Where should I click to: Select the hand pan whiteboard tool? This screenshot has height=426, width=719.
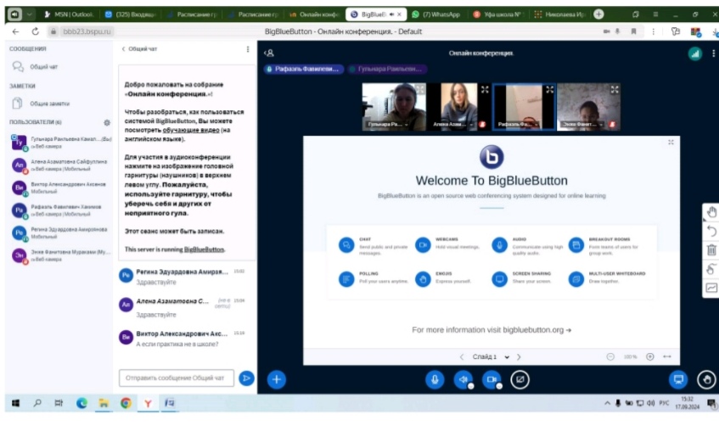(711, 211)
